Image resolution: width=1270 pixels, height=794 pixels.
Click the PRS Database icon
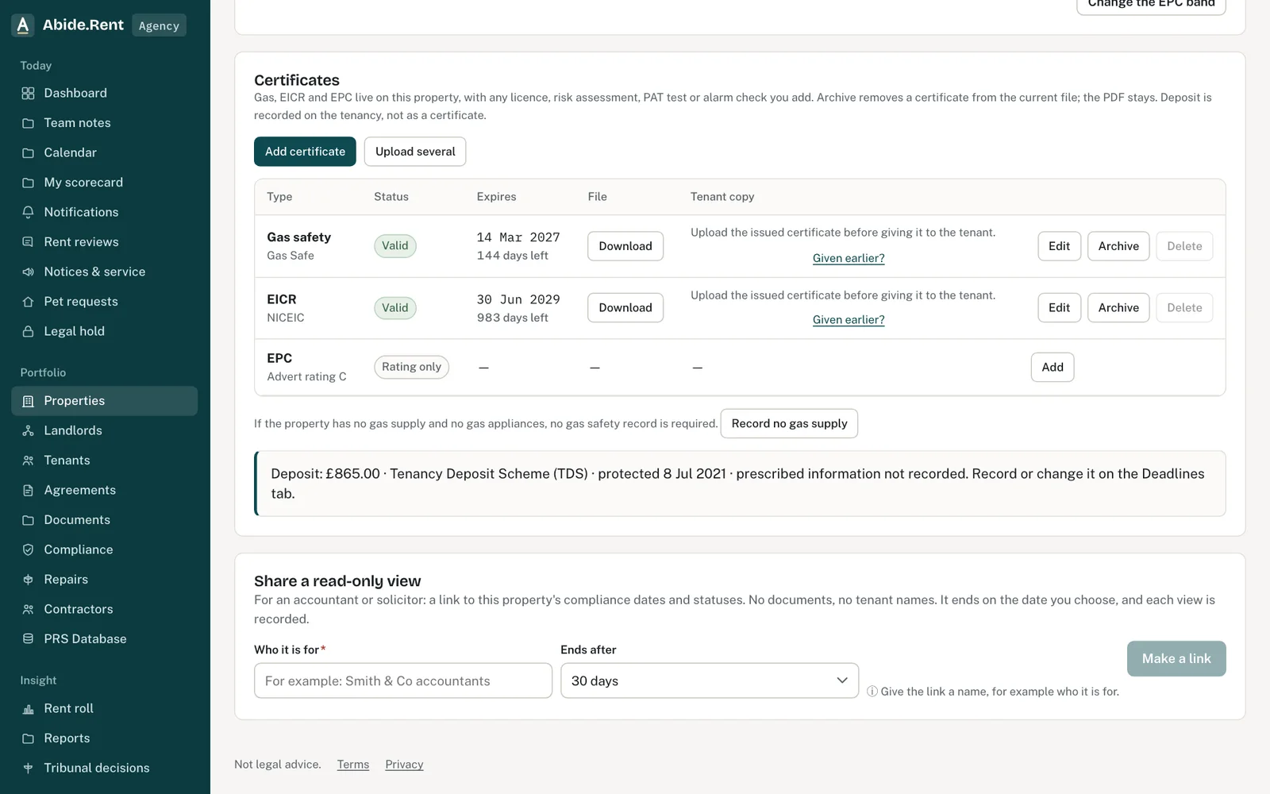click(x=28, y=639)
